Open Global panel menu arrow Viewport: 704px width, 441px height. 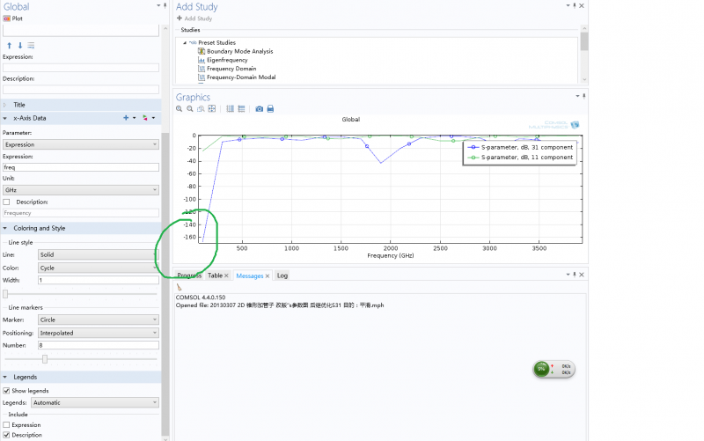(158, 5)
